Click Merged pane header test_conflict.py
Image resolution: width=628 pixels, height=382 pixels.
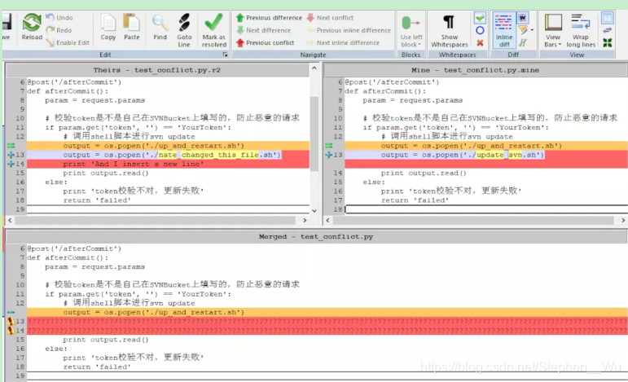(x=316, y=237)
